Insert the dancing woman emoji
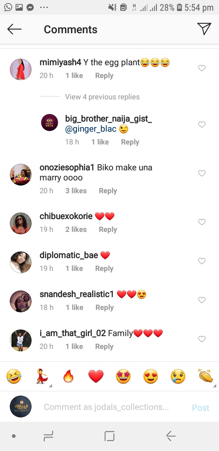This screenshot has height=451, width=219. tap(41, 377)
